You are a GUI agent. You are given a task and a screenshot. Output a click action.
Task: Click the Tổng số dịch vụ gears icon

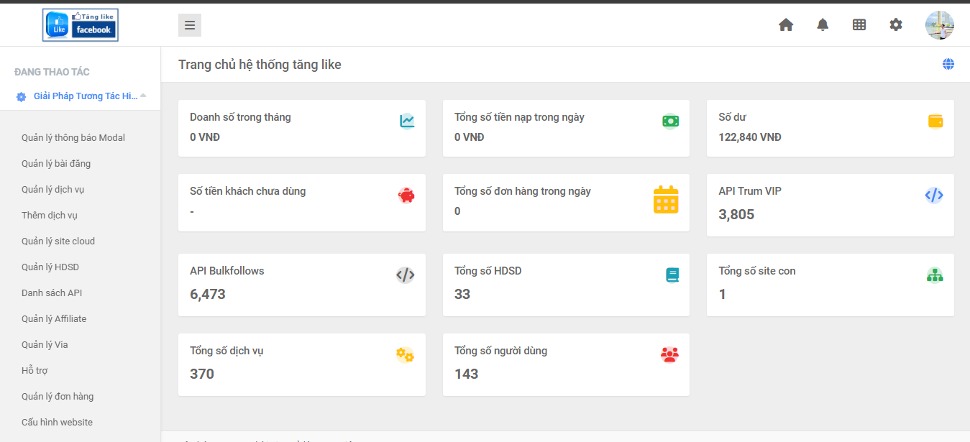405,355
